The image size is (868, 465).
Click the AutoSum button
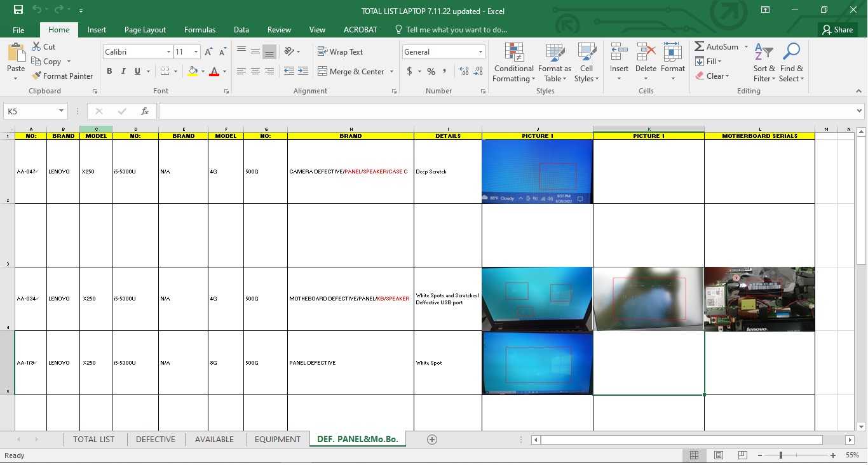point(717,47)
